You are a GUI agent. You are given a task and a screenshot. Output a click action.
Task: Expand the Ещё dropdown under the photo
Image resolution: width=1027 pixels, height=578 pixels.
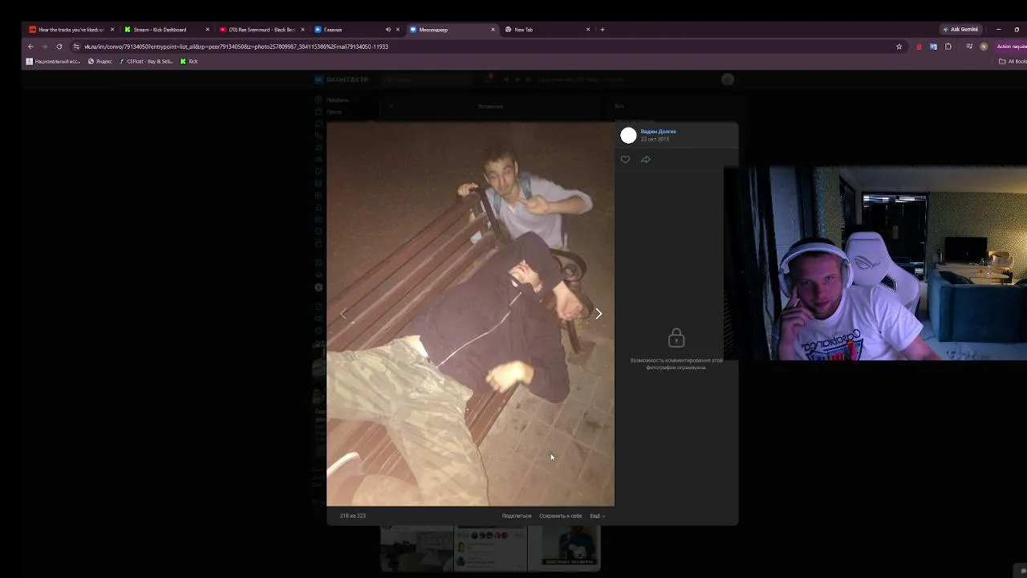598,516
